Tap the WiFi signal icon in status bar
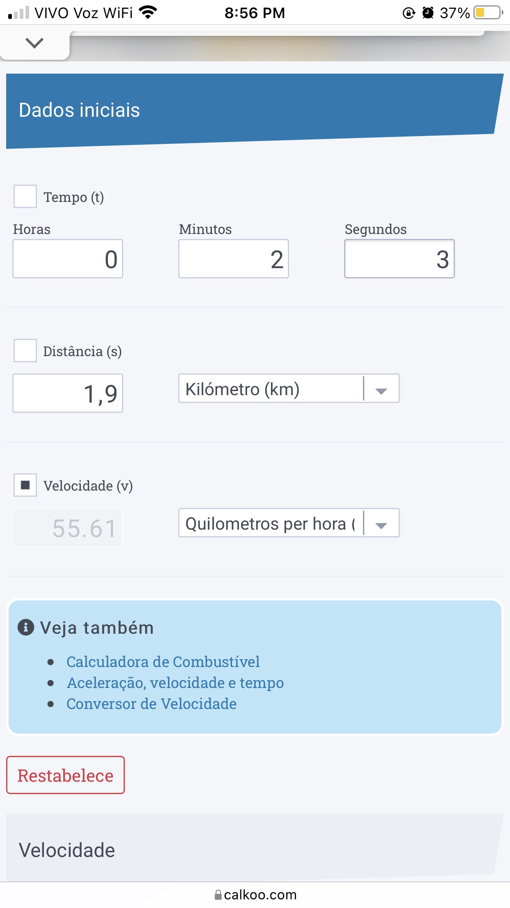Viewport: 510px width, 908px height. click(148, 13)
